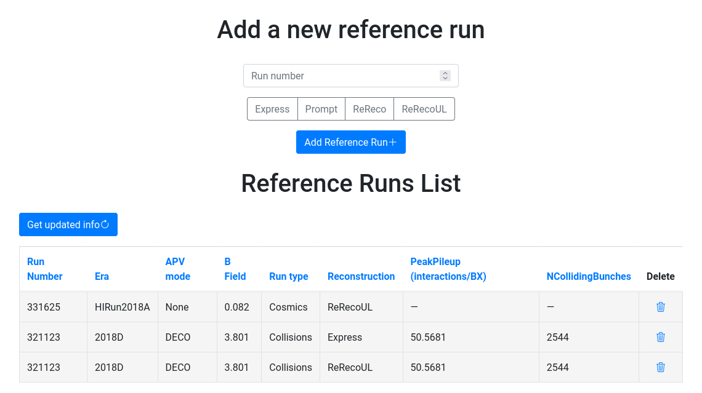
Task: Delete the 331625 ReRecoUL run with trash icon
Action: (660, 307)
